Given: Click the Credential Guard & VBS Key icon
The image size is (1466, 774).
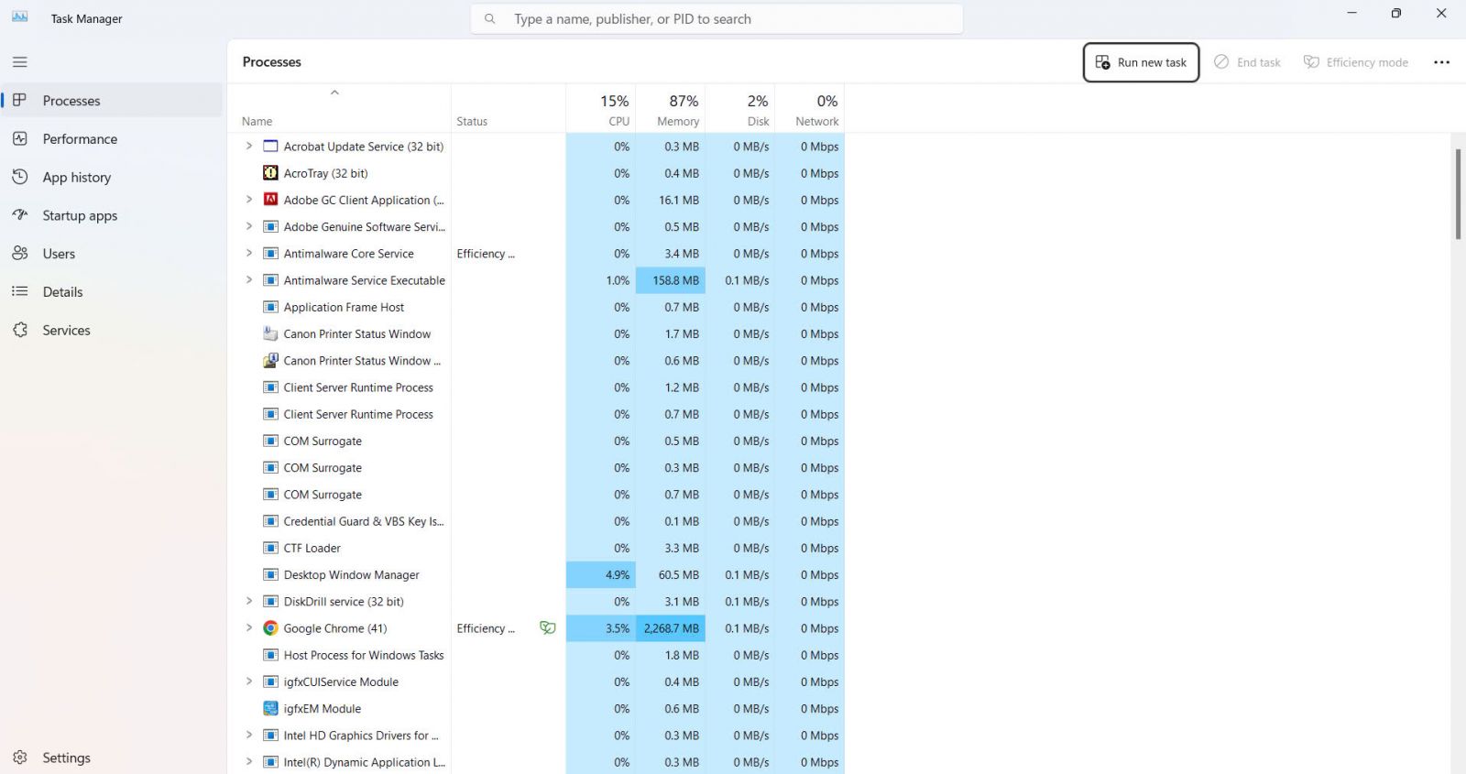Looking at the screenshot, I should pos(270,521).
